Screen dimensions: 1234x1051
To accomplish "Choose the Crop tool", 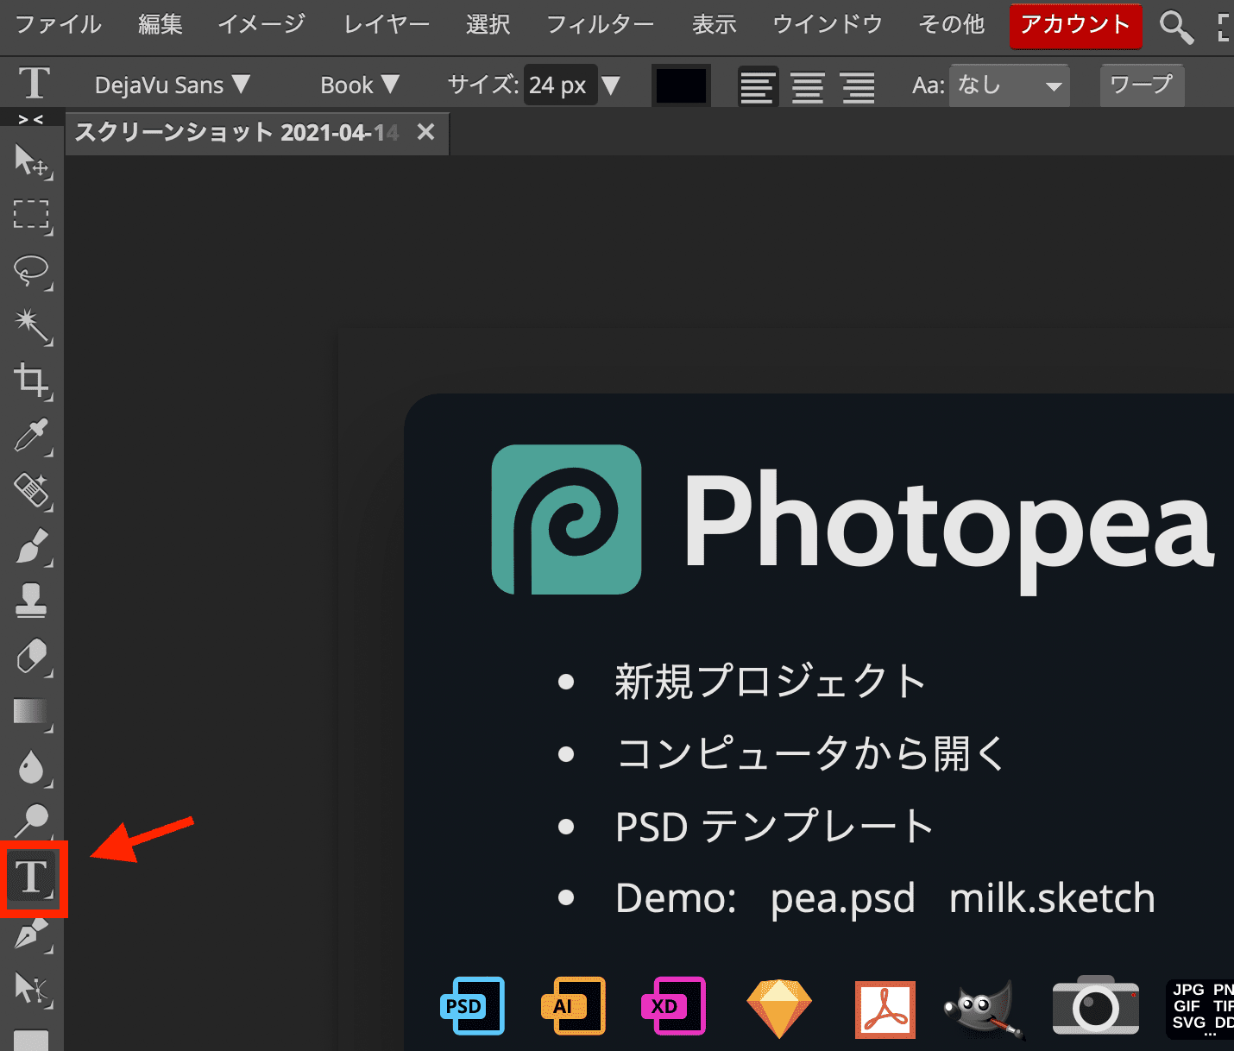I will point(32,381).
